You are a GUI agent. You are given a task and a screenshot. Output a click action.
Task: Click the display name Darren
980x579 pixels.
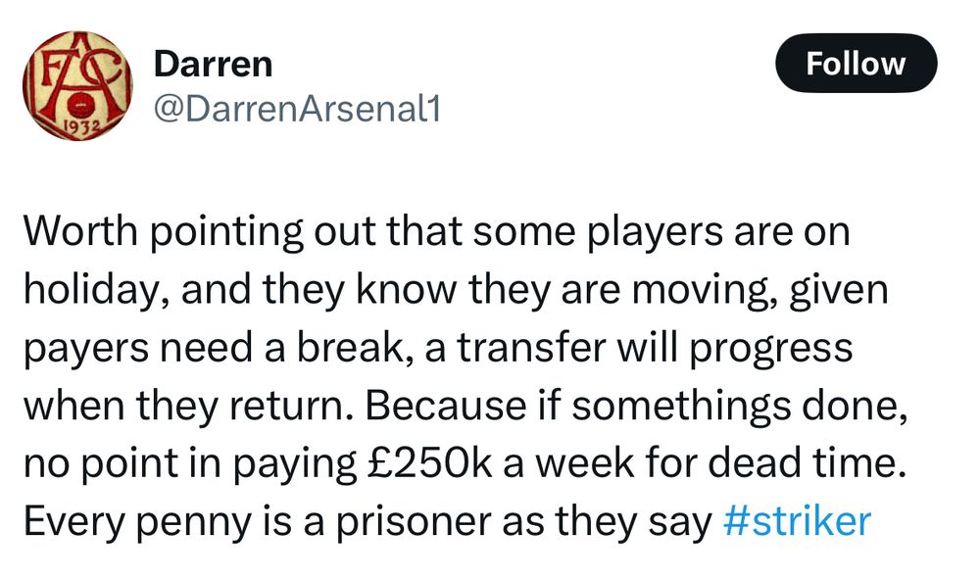click(213, 65)
